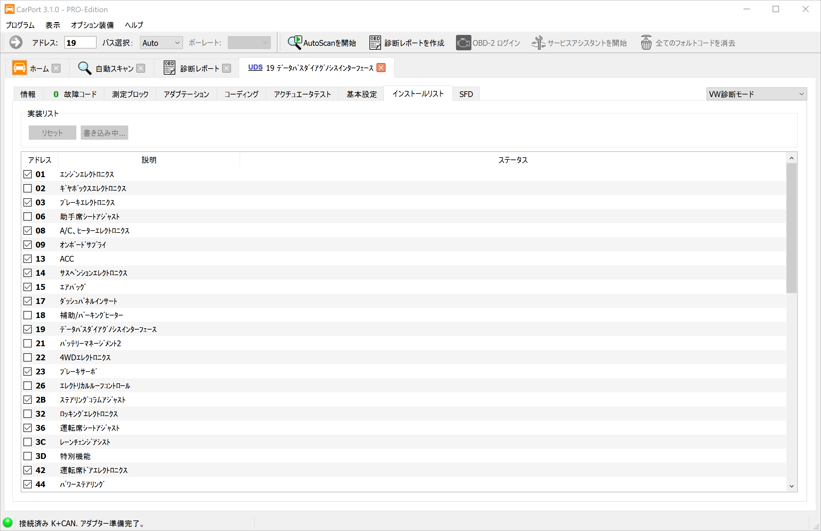This screenshot has height=531, width=821.
Task: Open the オプション装備 menu
Action: pos(92,25)
